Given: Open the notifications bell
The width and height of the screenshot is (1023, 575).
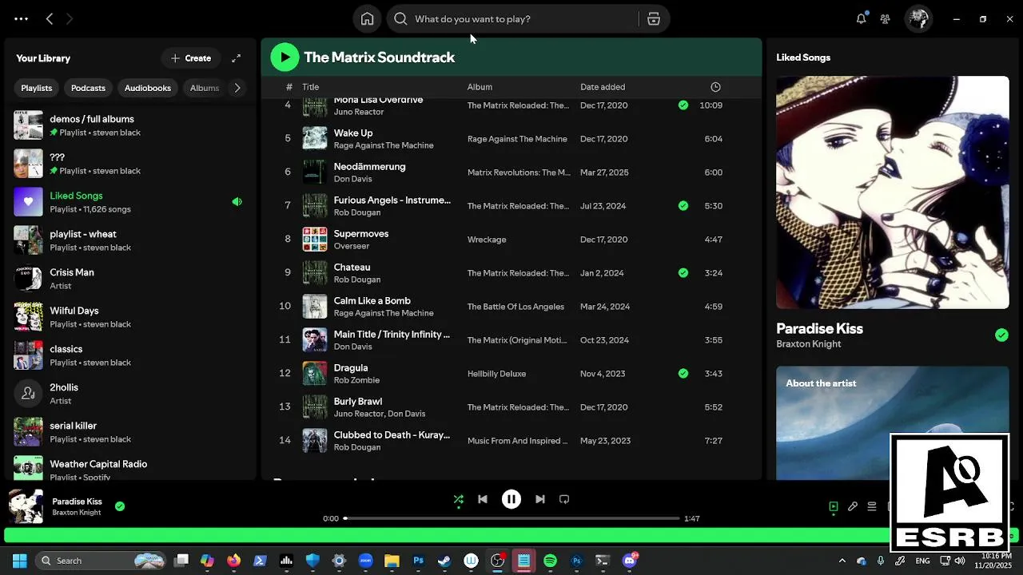Looking at the screenshot, I should tap(861, 18).
